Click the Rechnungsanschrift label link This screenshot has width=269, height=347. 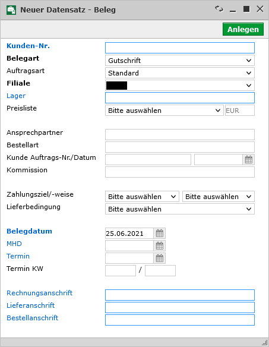point(40,293)
